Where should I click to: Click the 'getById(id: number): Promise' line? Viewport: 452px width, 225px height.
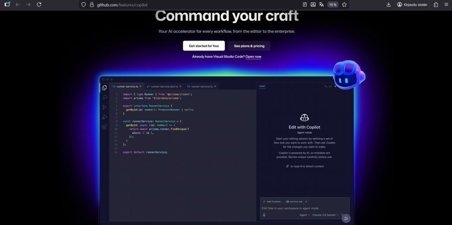tap(160, 110)
